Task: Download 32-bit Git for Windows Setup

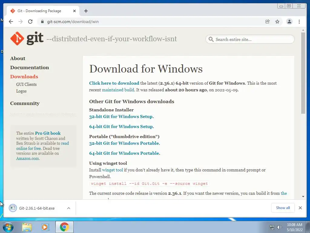Action: click(x=121, y=116)
